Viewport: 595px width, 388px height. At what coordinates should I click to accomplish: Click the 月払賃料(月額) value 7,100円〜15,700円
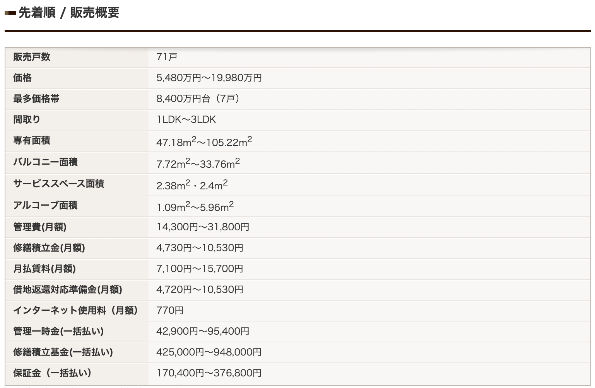(x=200, y=269)
